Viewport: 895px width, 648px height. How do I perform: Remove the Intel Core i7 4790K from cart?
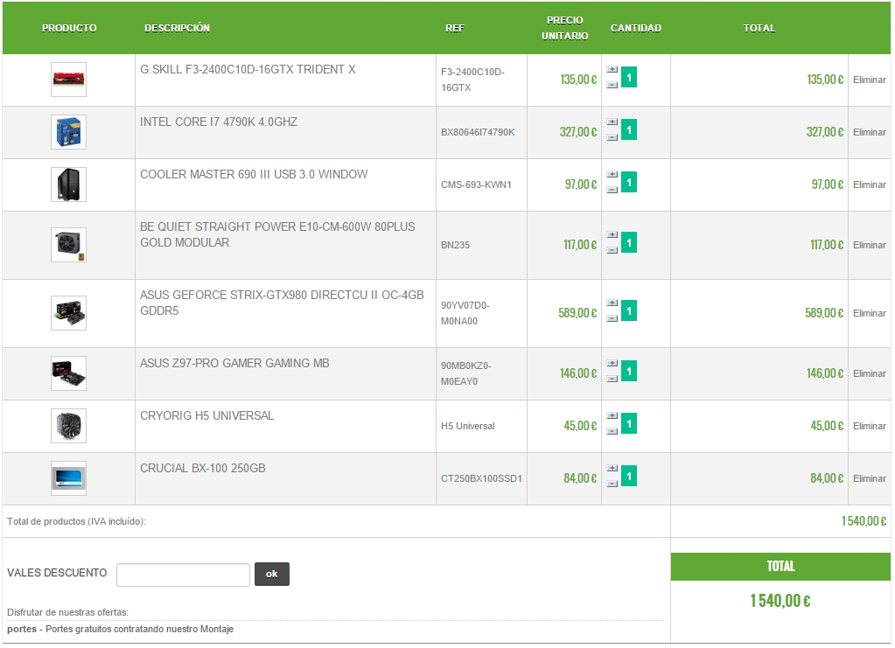tap(870, 132)
